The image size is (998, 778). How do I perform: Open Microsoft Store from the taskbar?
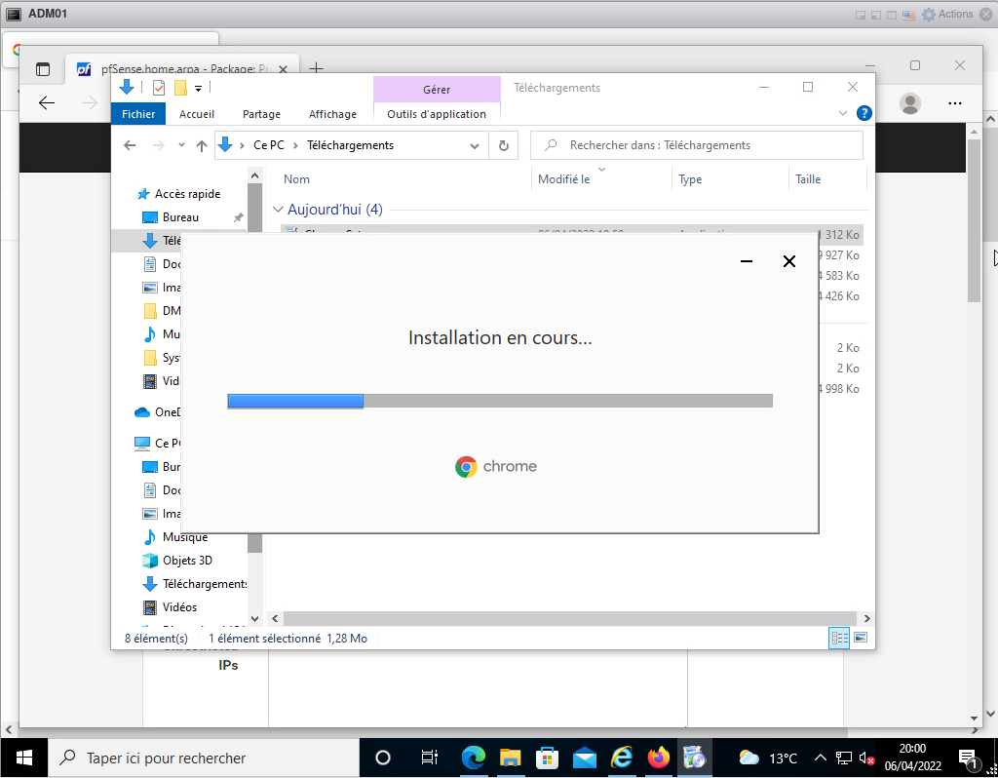(x=548, y=758)
